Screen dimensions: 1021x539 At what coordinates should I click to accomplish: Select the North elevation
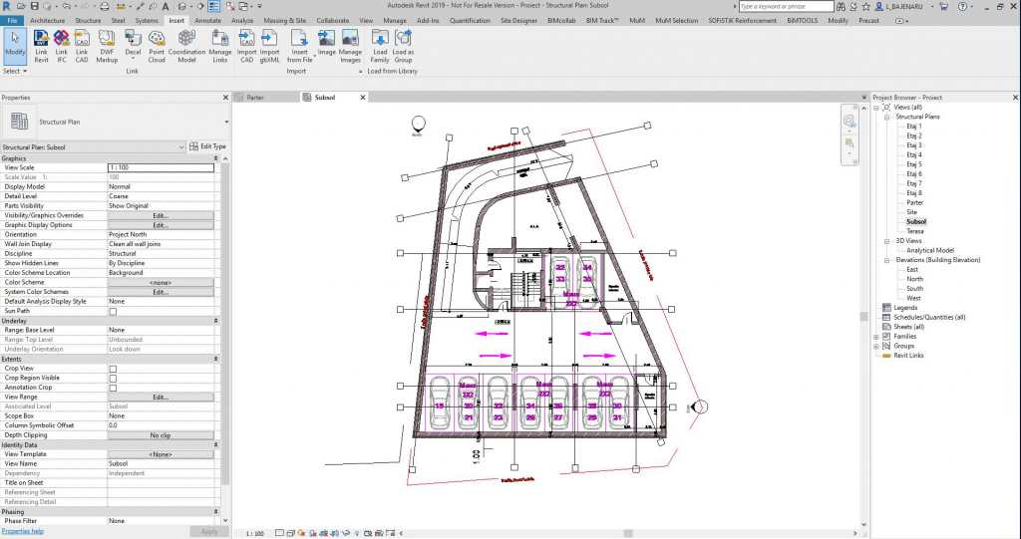pyautogui.click(x=915, y=279)
